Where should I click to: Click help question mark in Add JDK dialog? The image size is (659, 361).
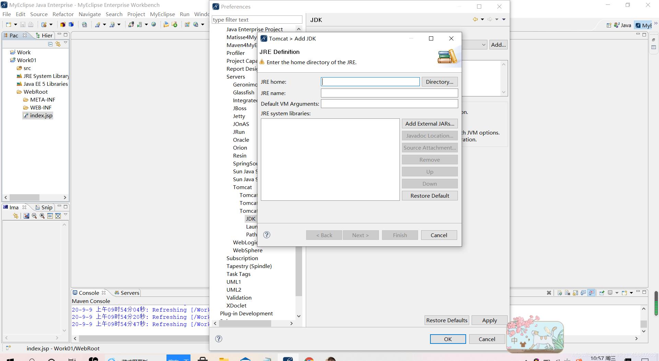[x=267, y=235]
